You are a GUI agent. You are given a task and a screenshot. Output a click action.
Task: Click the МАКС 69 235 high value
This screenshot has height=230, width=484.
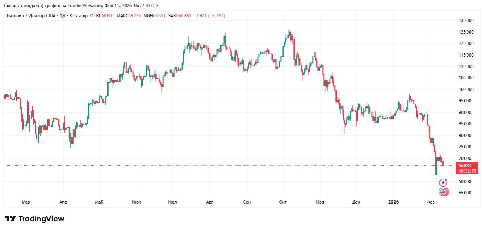[x=129, y=16]
